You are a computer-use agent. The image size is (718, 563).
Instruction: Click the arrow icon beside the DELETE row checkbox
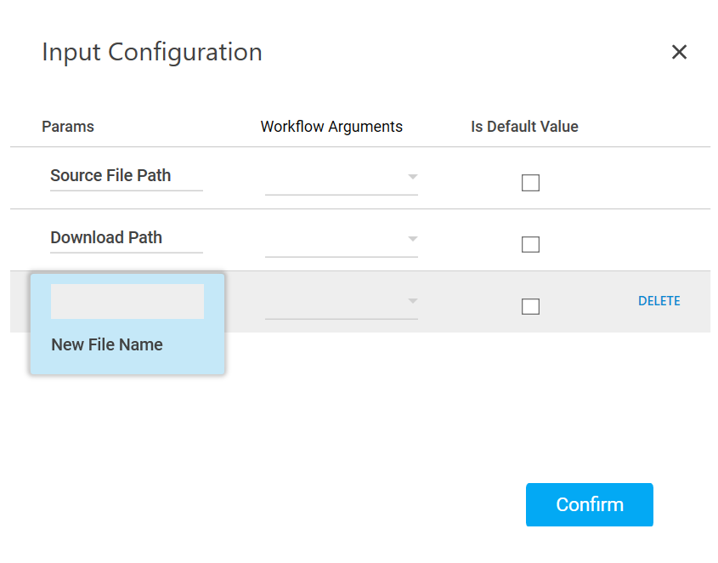coord(413,301)
